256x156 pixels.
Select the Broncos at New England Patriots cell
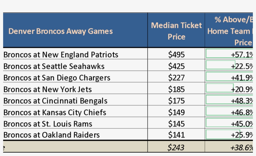(61, 55)
